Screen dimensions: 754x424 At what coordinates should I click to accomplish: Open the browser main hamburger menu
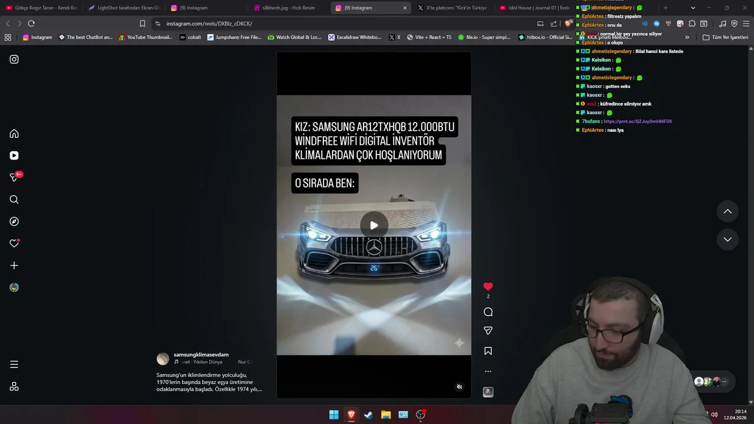[746, 24]
